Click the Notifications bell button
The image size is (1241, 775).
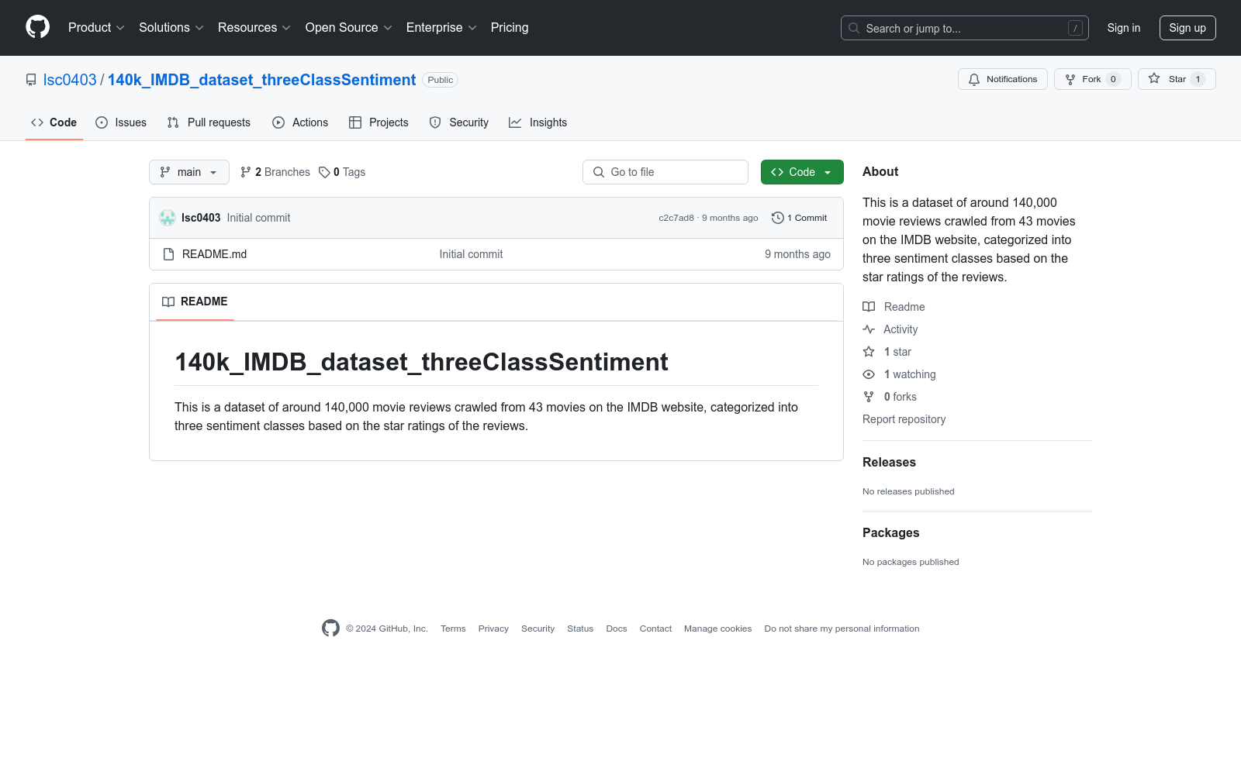(1003, 79)
